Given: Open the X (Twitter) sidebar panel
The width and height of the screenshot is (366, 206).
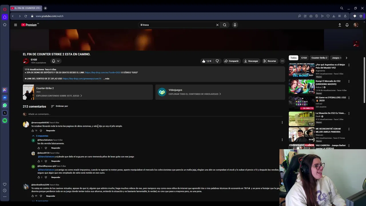Looking at the screenshot, I should [5, 113].
